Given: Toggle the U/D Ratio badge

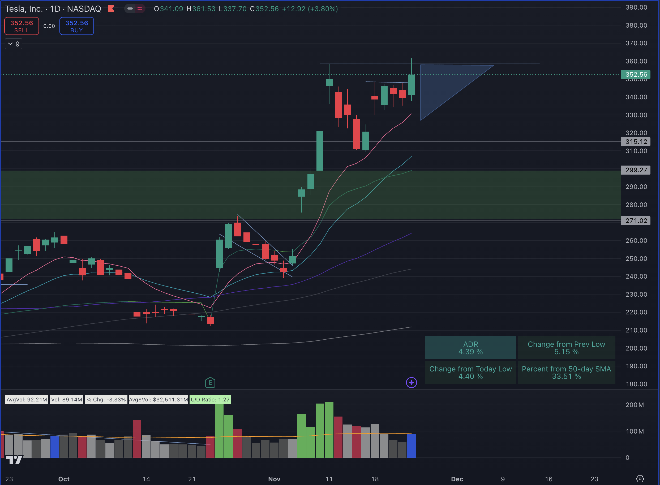Looking at the screenshot, I should [x=210, y=400].
